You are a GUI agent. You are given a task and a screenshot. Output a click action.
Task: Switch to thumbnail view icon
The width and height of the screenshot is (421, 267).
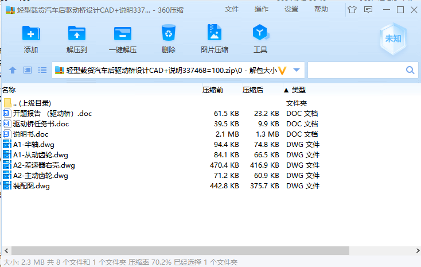[x=28, y=70]
